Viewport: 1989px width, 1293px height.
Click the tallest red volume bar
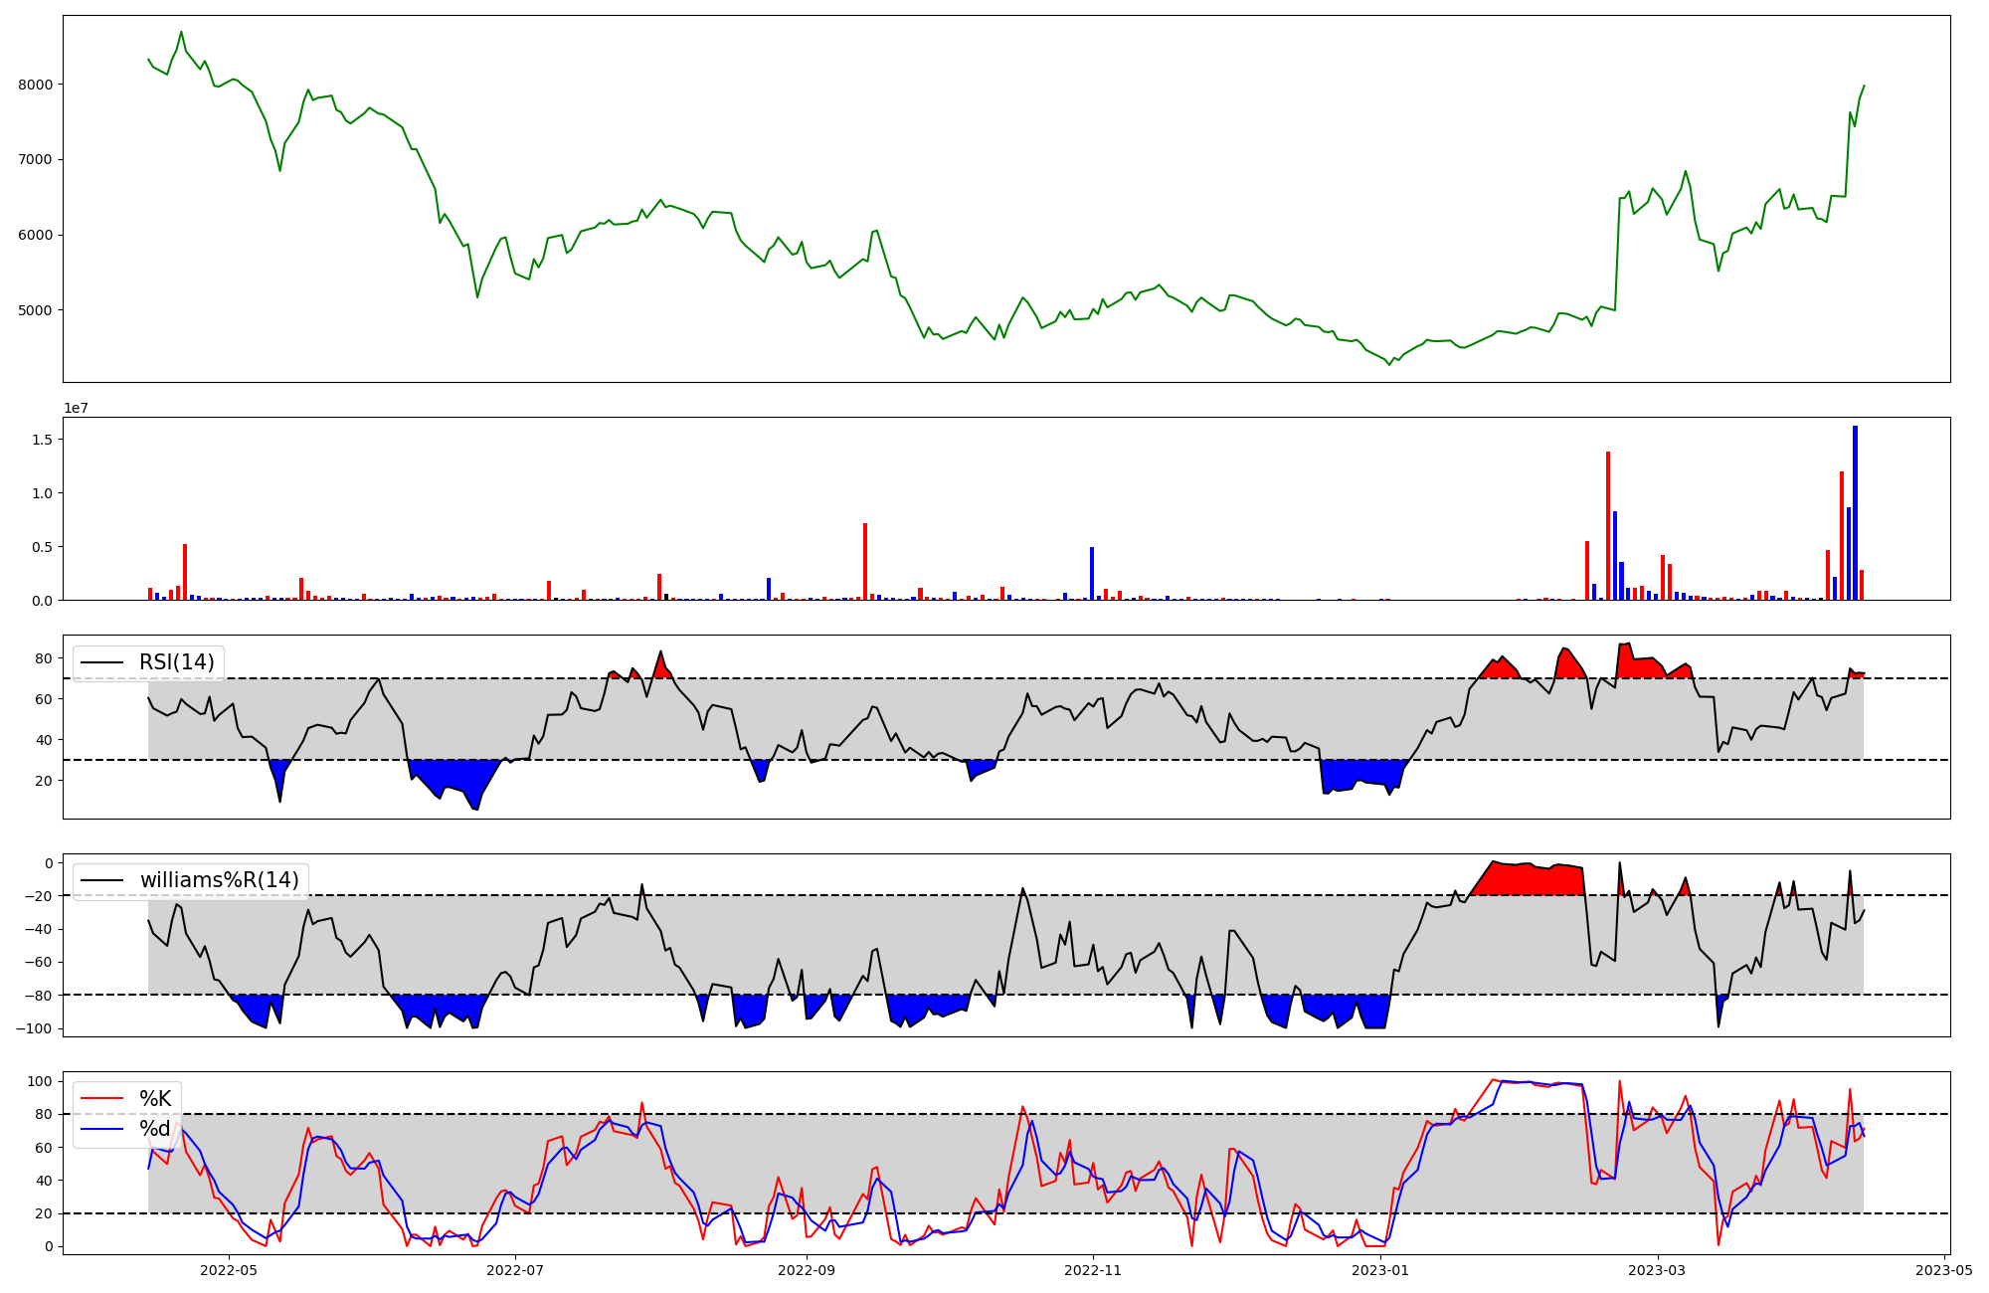click(1608, 527)
